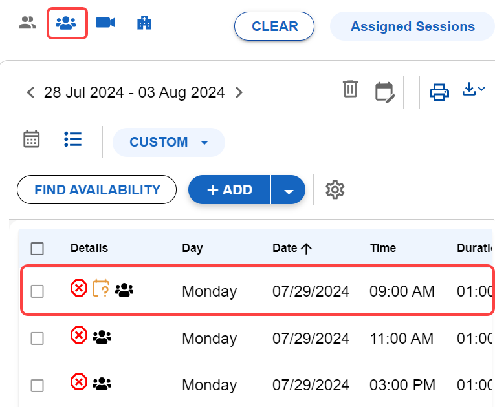Click the building locations icon
The height and width of the screenshot is (407, 495).
click(144, 23)
